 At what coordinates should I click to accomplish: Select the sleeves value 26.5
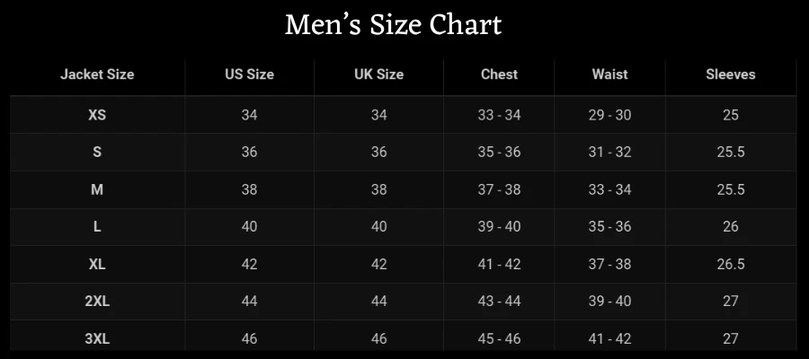pyautogui.click(x=730, y=265)
